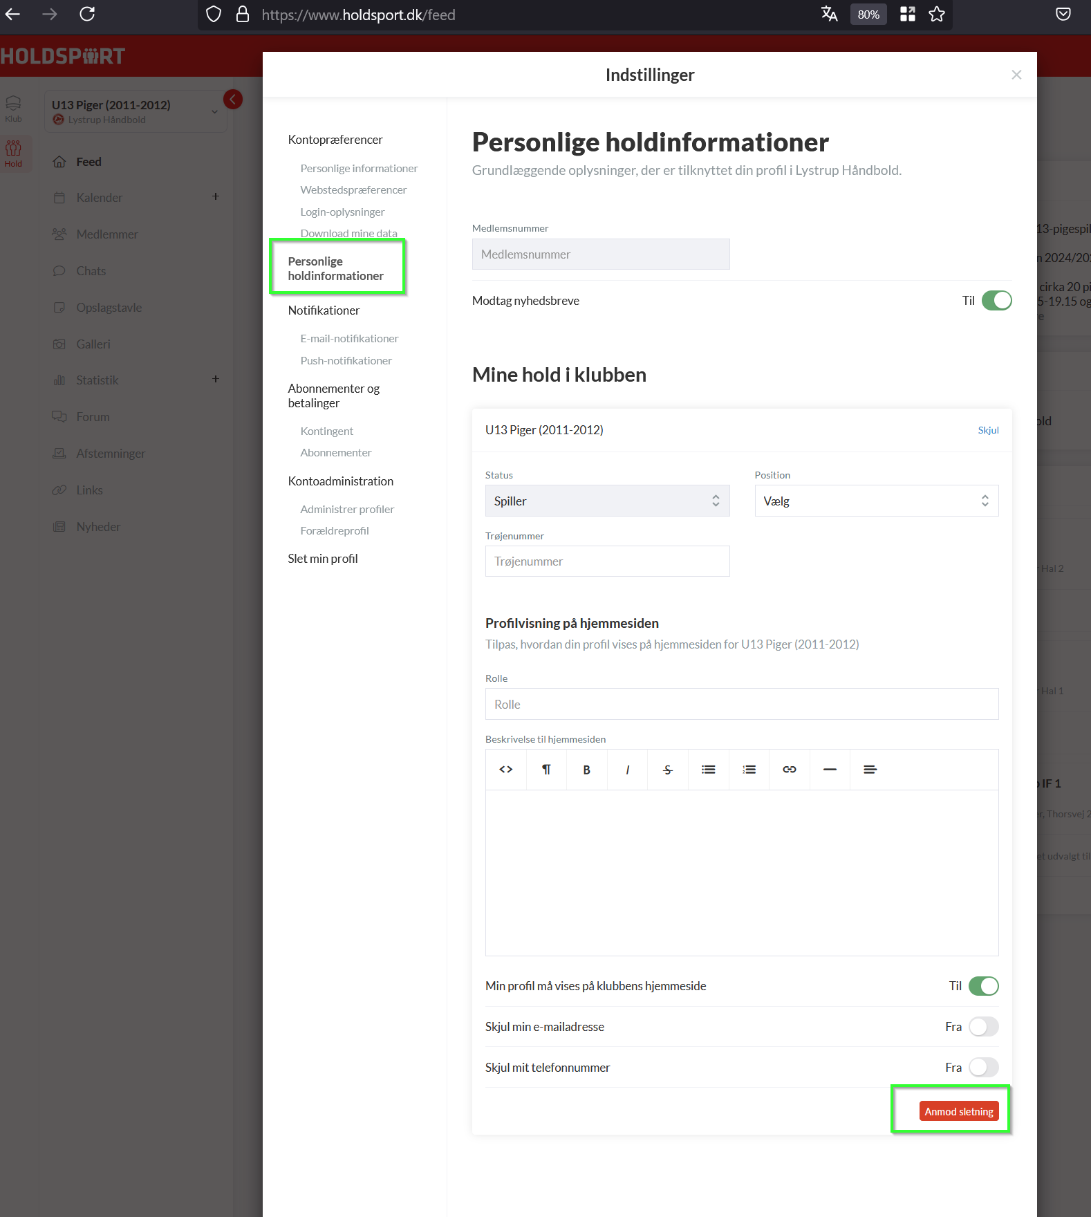
Task: Apply bold formatting in editor
Action: [587, 770]
